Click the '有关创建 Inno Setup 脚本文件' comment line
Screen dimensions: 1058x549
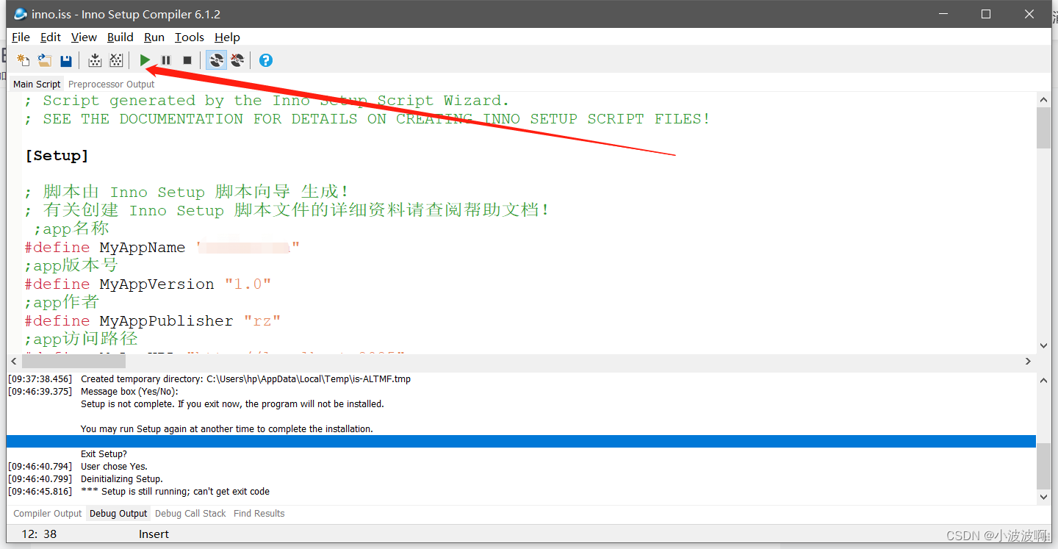click(x=287, y=210)
